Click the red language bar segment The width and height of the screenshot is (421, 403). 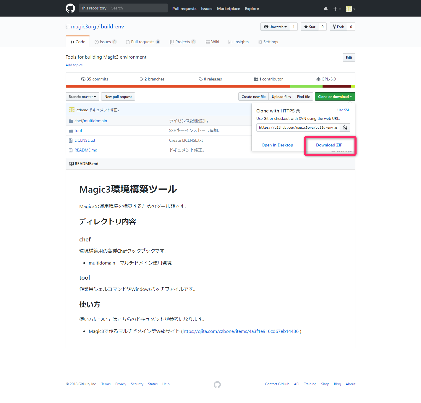point(178,86)
